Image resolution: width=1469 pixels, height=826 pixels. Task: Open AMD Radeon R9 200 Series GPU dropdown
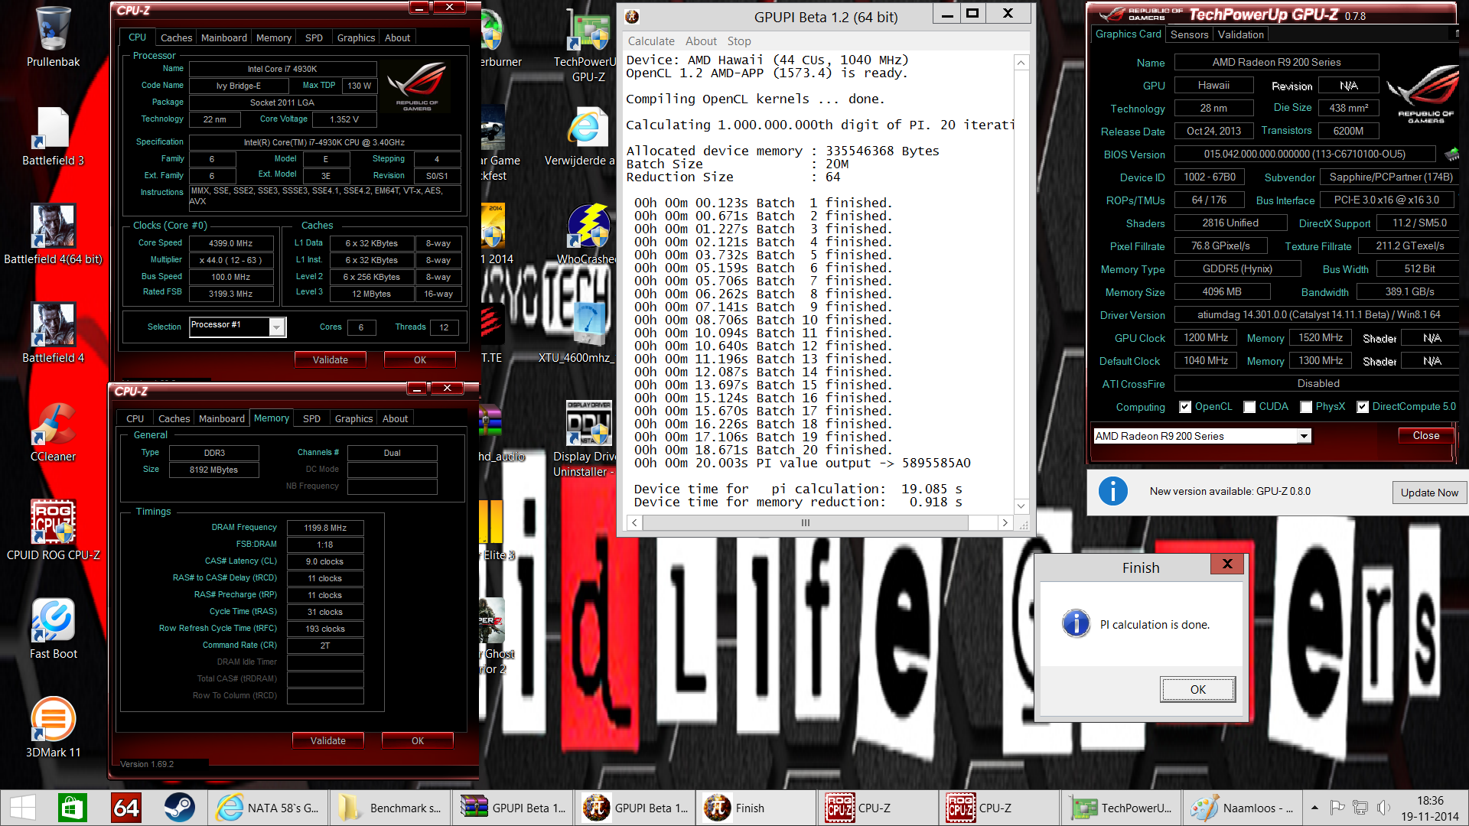tap(1304, 436)
